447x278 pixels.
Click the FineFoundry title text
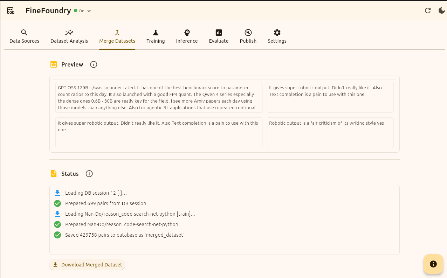pyautogui.click(x=48, y=11)
